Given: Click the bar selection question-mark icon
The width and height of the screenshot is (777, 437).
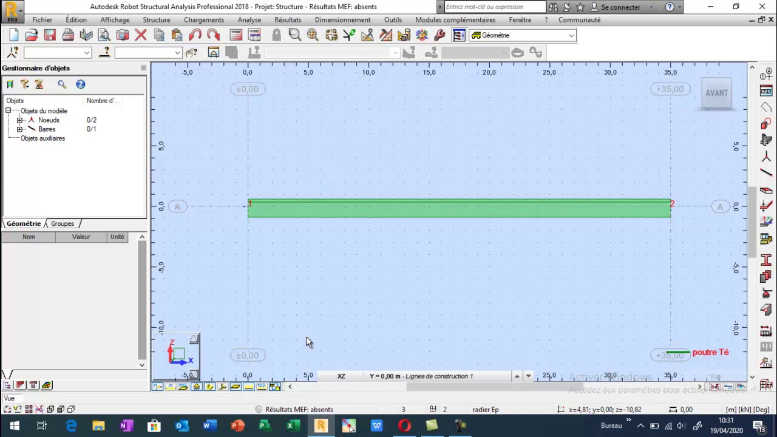Looking at the screenshot, I should pyautogui.click(x=104, y=53).
